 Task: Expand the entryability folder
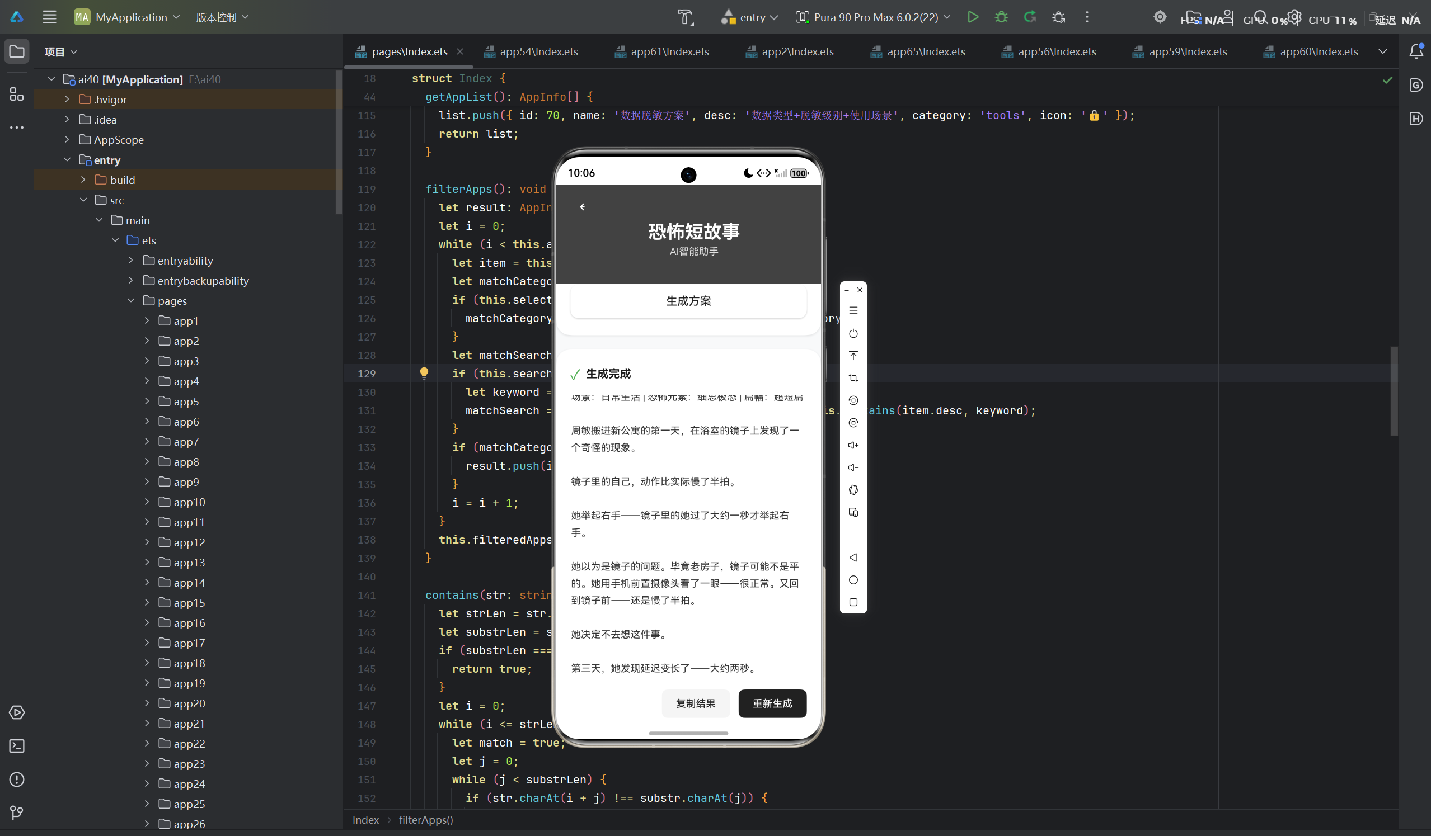click(131, 260)
